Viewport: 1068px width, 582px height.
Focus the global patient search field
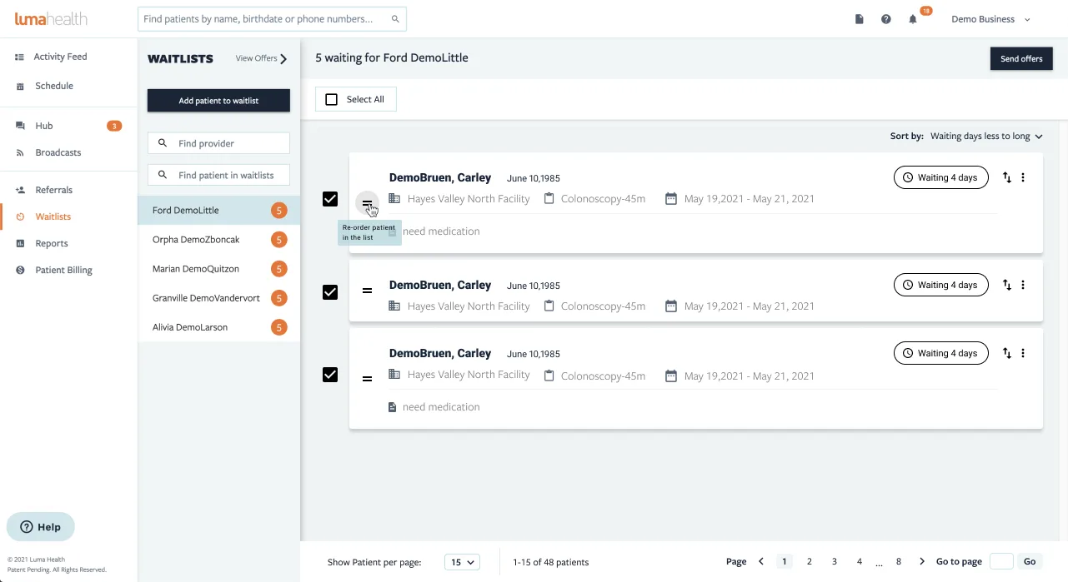272,18
